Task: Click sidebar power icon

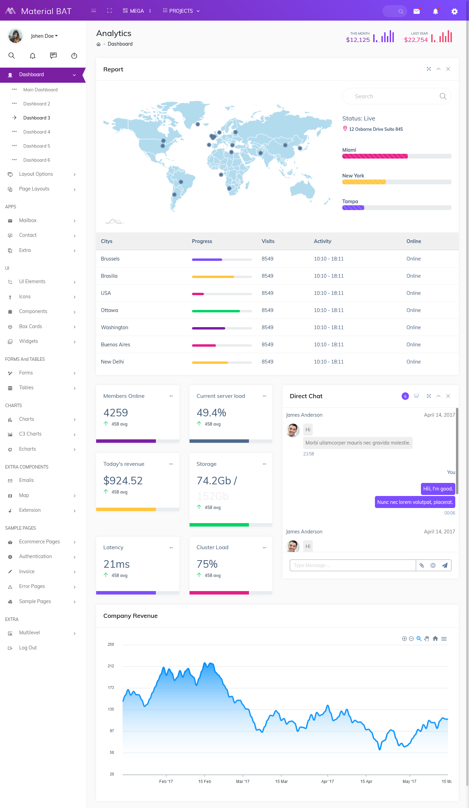Action: (74, 56)
